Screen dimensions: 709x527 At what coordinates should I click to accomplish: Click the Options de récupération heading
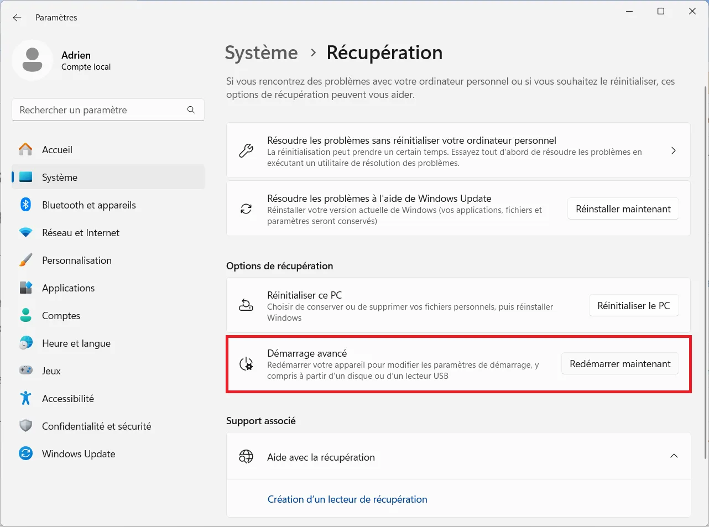[x=279, y=266]
